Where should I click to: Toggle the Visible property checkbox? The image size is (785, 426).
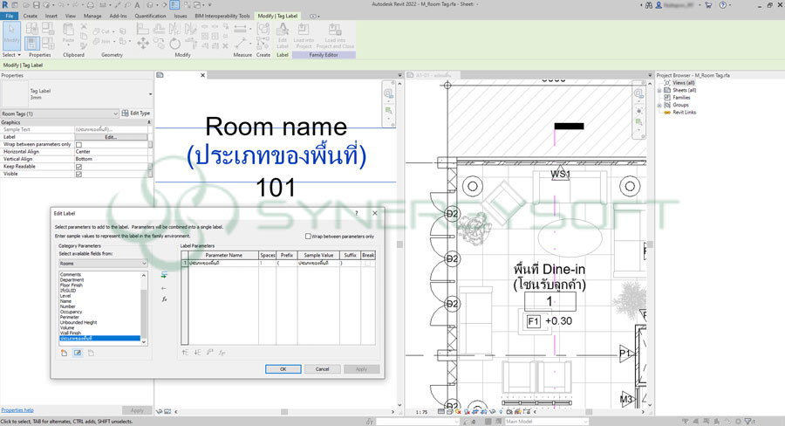coord(78,174)
